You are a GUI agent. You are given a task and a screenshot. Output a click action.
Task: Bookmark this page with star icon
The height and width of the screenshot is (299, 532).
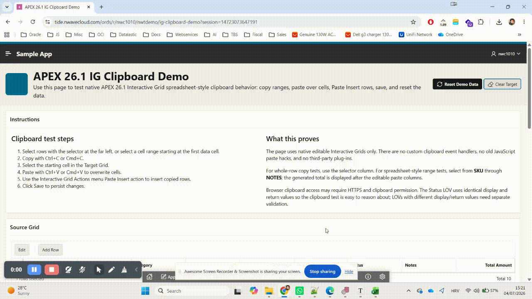(413, 22)
